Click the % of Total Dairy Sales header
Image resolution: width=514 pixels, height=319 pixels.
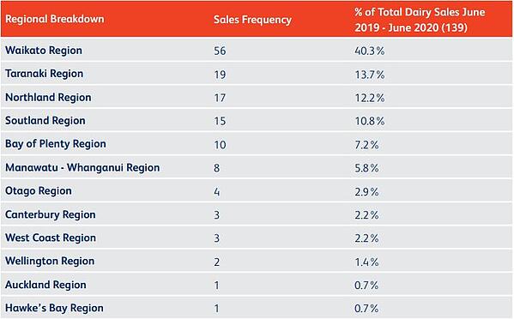420,20
